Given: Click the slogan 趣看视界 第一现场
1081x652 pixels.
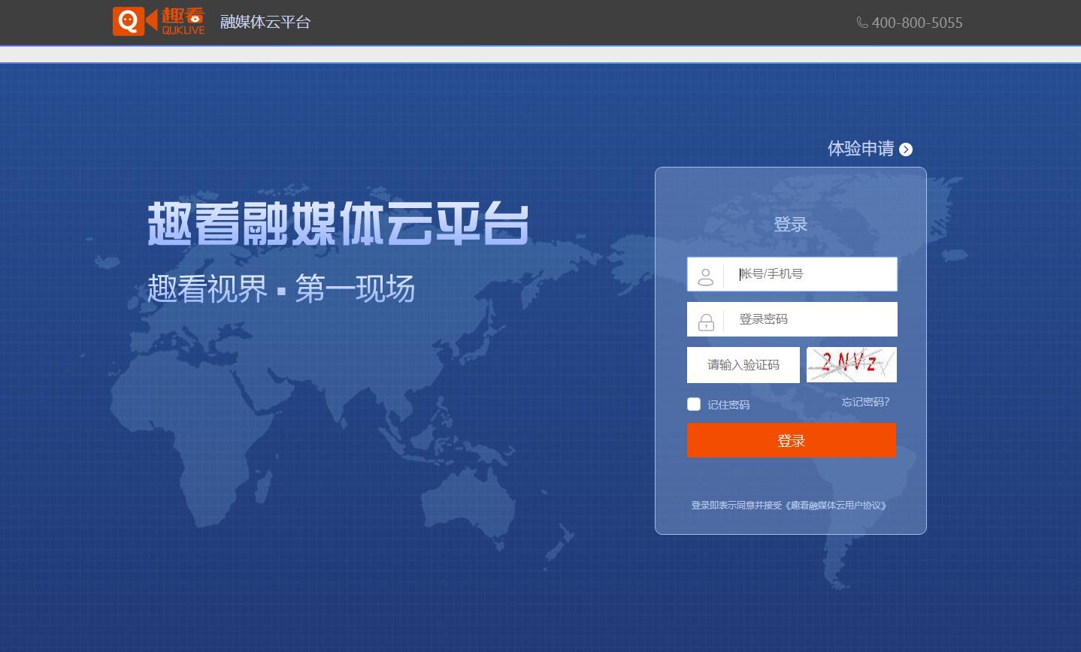Looking at the screenshot, I should coord(281,288).
